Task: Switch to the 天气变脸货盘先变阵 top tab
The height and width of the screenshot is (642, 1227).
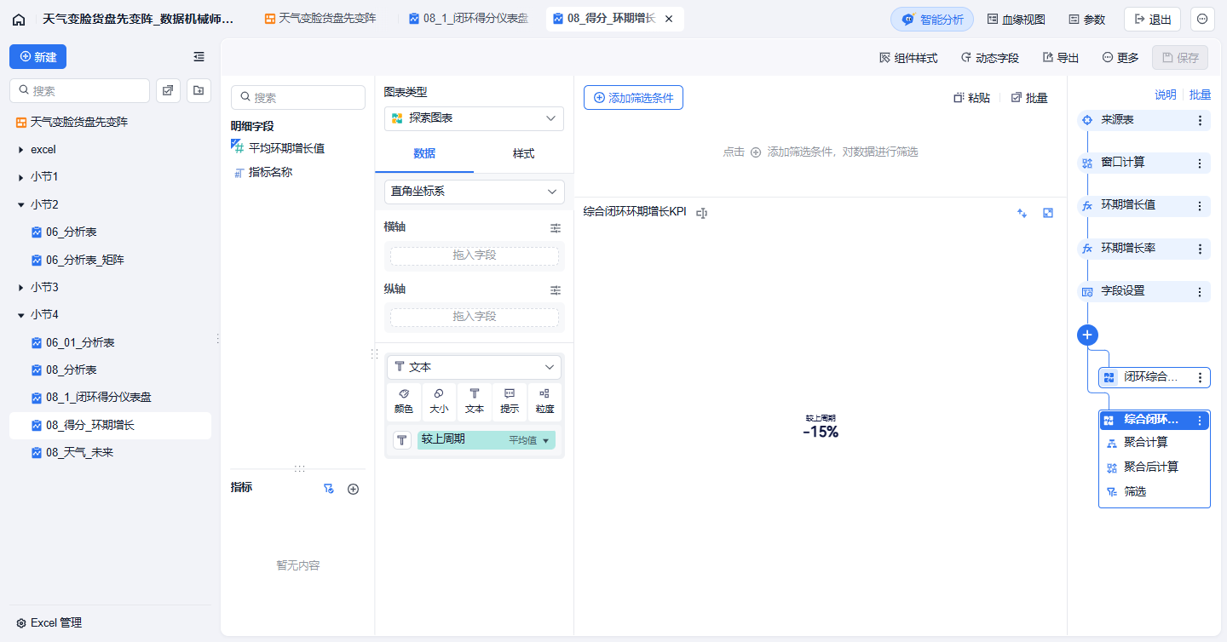Action: pyautogui.click(x=320, y=19)
